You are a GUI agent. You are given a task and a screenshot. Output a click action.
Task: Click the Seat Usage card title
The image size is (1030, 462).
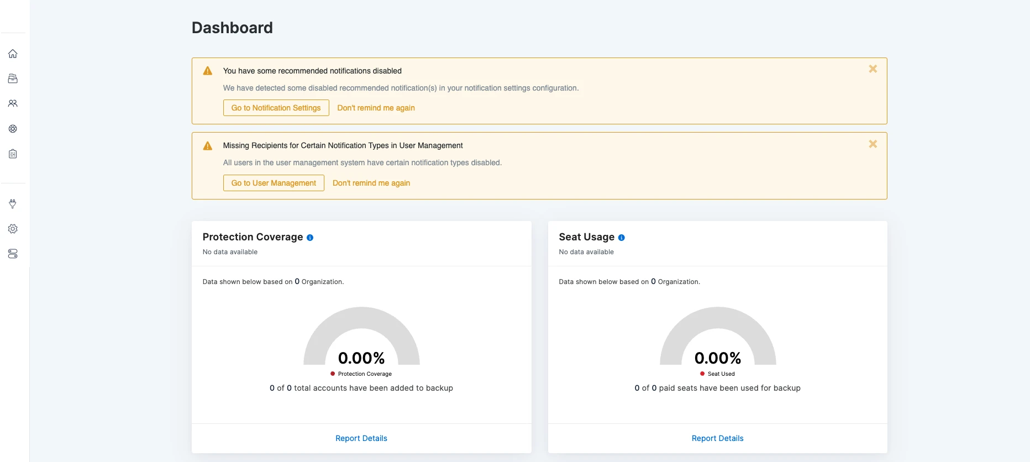click(x=586, y=237)
